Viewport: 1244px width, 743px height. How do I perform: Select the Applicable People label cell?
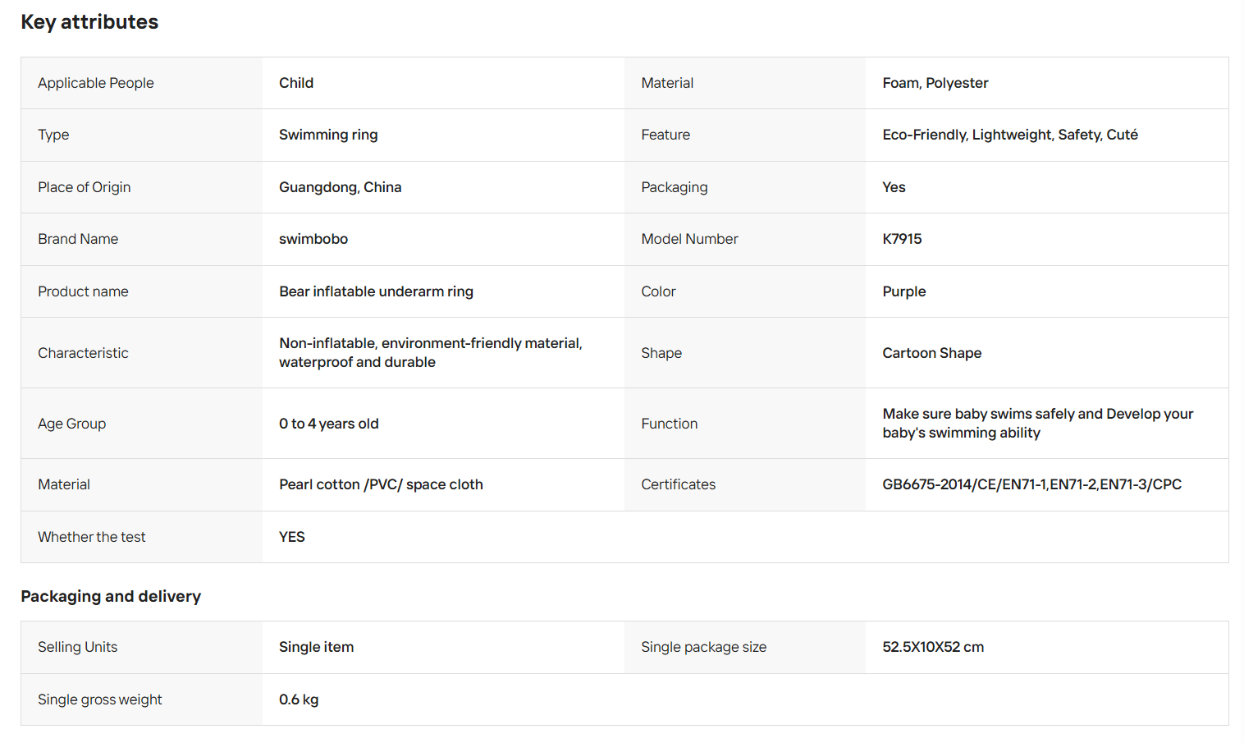(x=141, y=83)
